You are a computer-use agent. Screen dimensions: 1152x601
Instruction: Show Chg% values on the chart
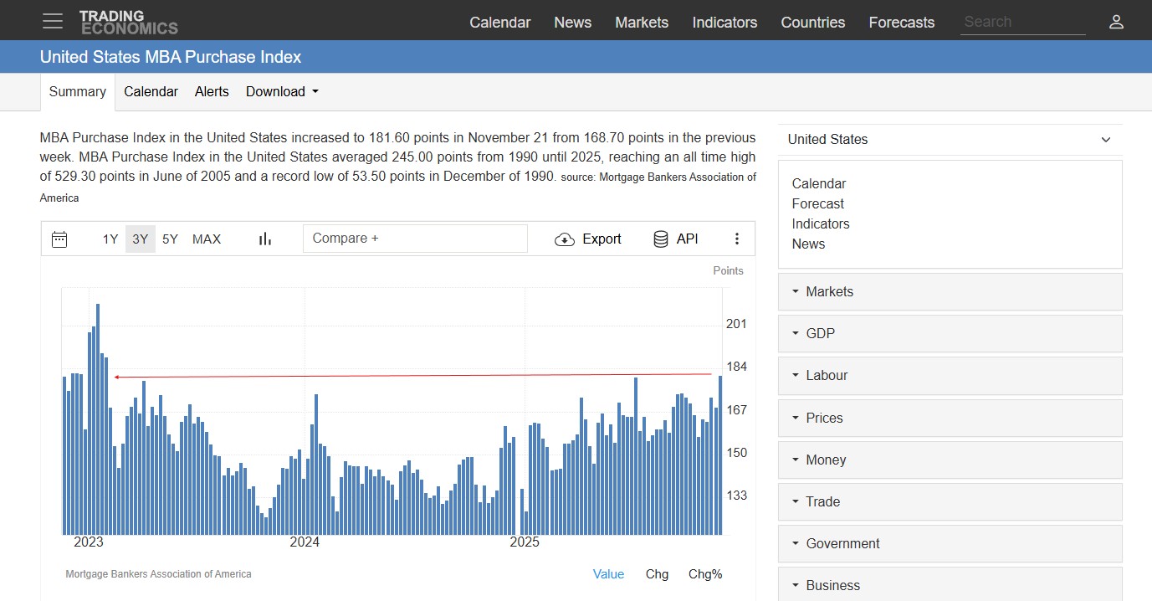coord(704,574)
